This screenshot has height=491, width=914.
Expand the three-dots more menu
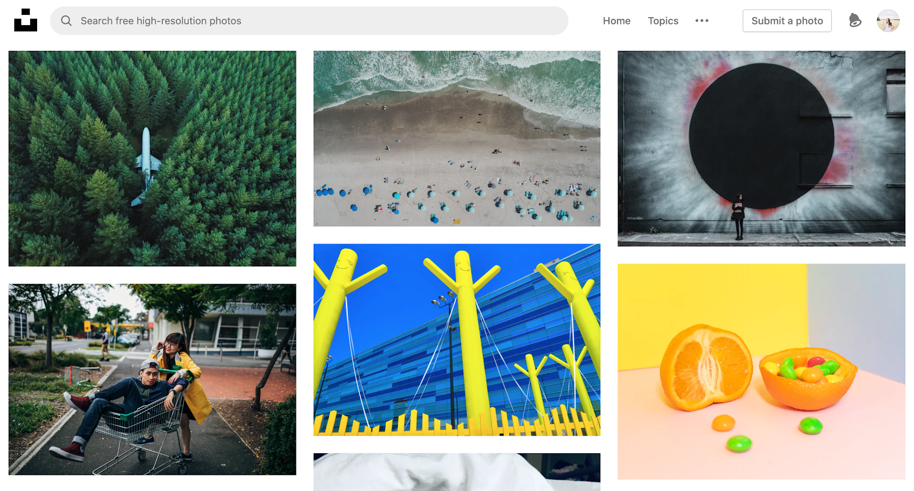(x=701, y=21)
